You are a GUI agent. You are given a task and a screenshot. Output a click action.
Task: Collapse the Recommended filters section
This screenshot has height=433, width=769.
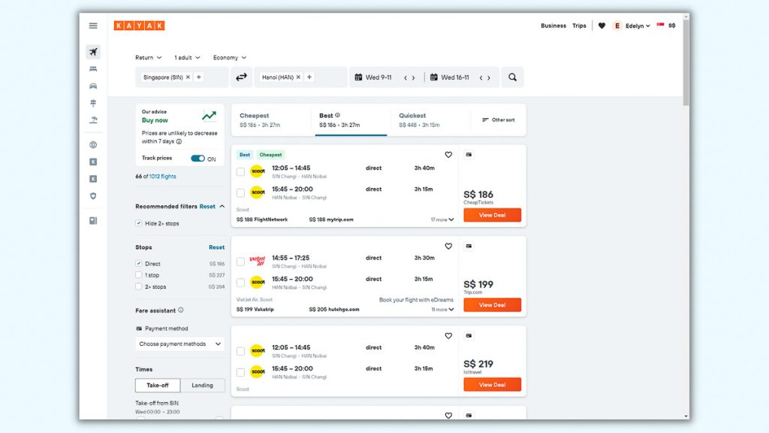pos(222,206)
